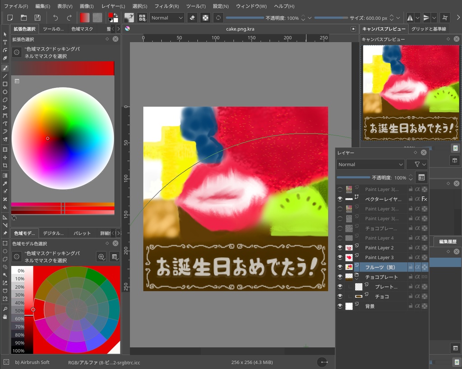Switch to the グリッドと基準線 tab
This screenshot has height=369, width=462.
(x=429, y=29)
